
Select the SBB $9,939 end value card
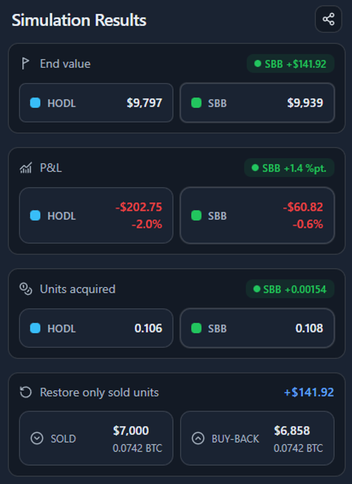[x=257, y=102]
